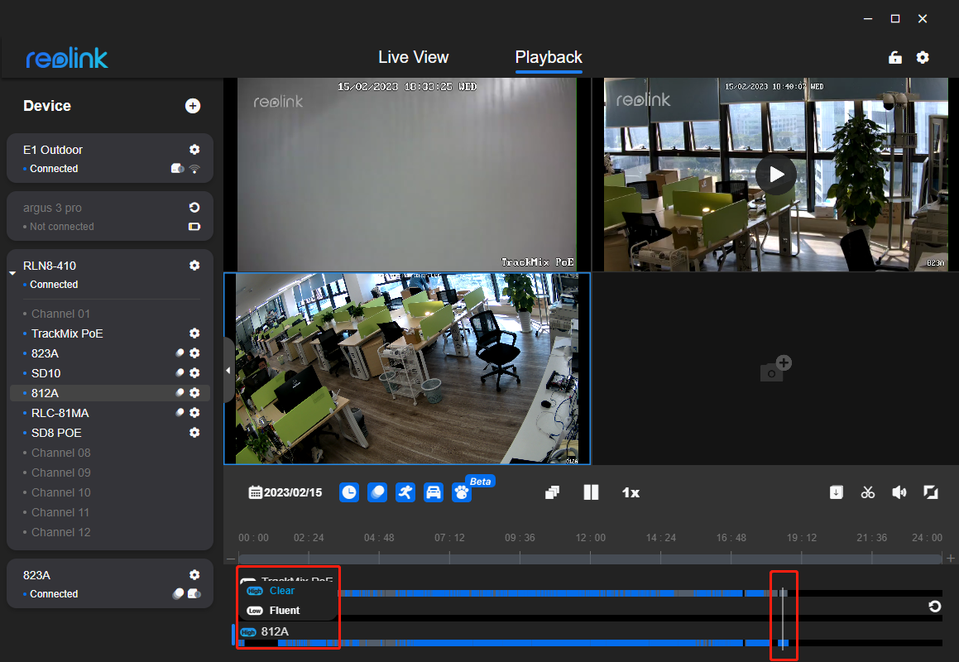Toggle the motion detection filter
This screenshot has height=662, width=959.
tap(377, 492)
